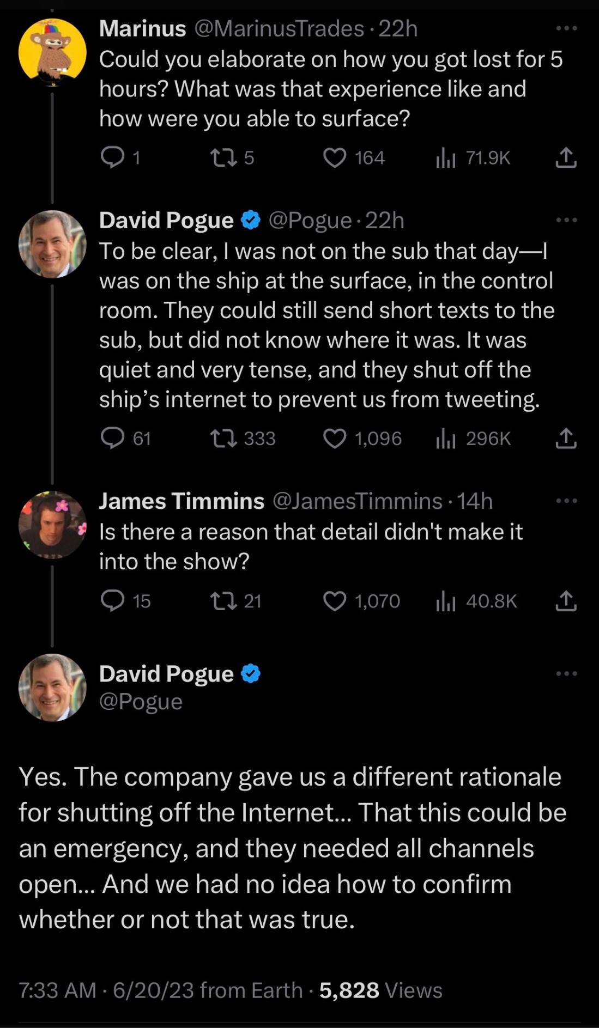The image size is (599, 1028).
Task: Retweet Marinus's tweet with 5 retweets
Action: point(223,158)
